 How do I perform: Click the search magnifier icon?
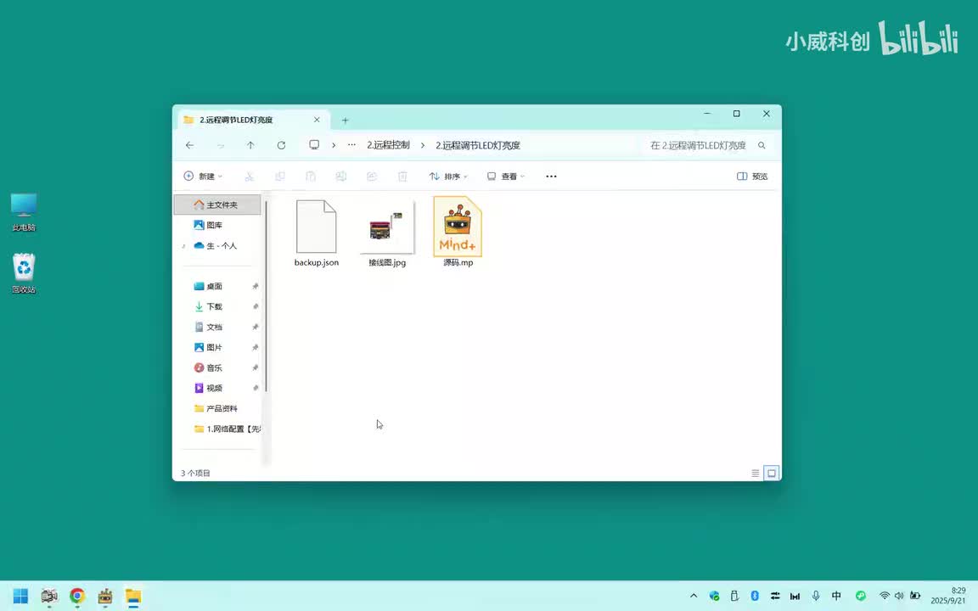762,145
